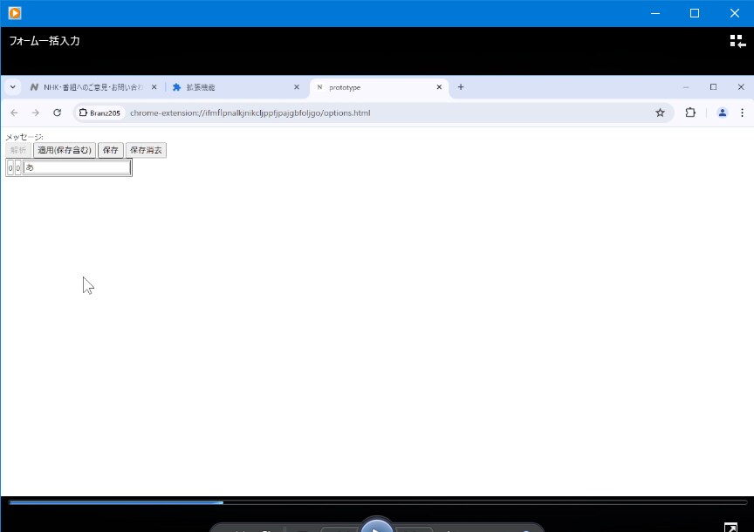The image size is (754, 532).
Task: Minimize the Media Player window
Action: (x=655, y=13)
